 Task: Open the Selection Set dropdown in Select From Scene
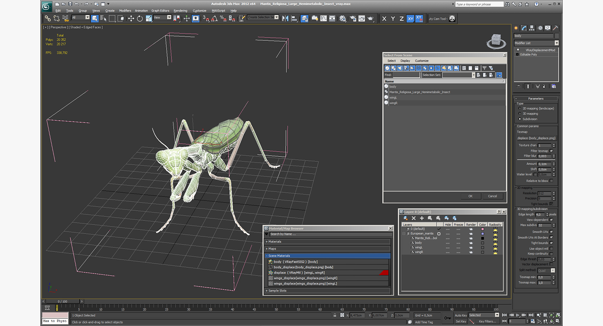pyautogui.click(x=473, y=75)
